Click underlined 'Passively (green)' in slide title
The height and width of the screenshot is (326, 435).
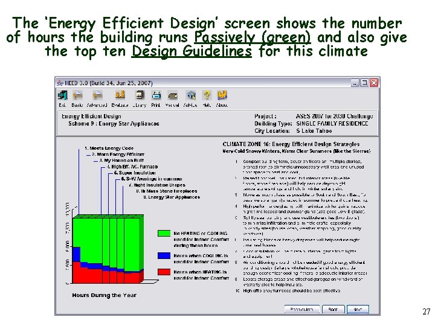[x=252, y=37]
